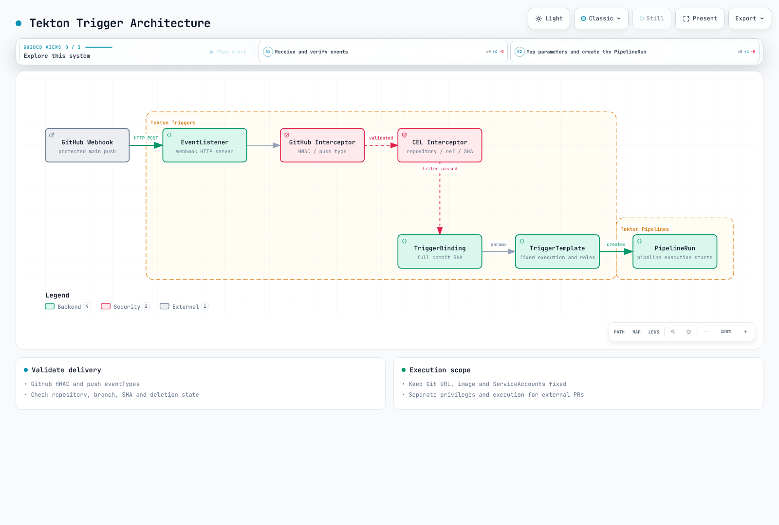Click the "HTTP POST" edge label
779x525 pixels.
146,138
